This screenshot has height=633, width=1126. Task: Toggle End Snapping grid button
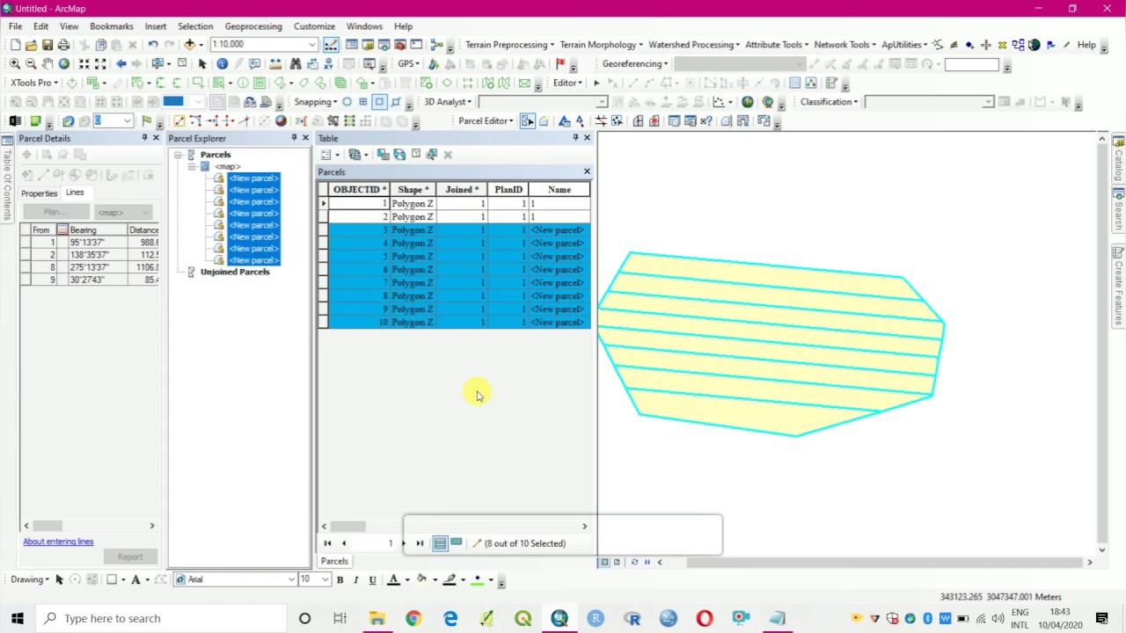(362, 102)
